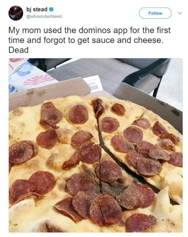Image resolution: width=188 pixels, height=237 pixels.
Task: Follow the bj stead account
Action: pyautogui.click(x=155, y=13)
